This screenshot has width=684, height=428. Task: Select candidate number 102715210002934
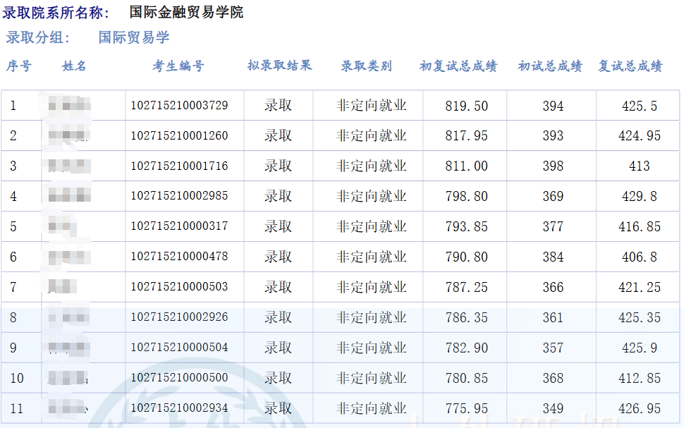click(179, 408)
